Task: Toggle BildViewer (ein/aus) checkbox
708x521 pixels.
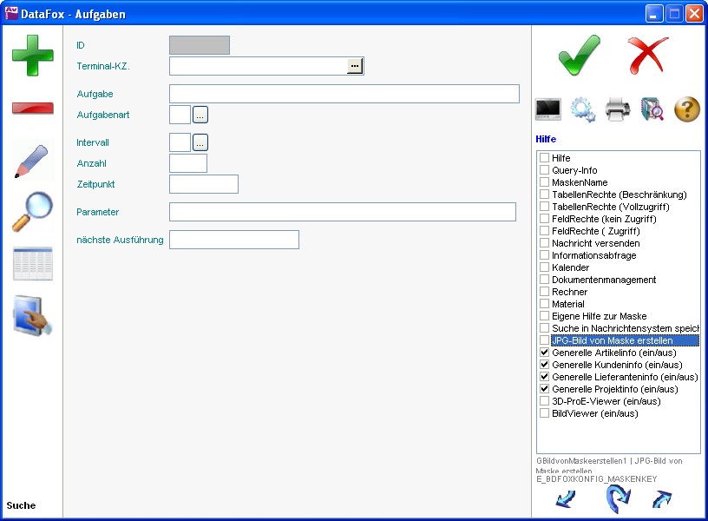Action: click(x=545, y=413)
